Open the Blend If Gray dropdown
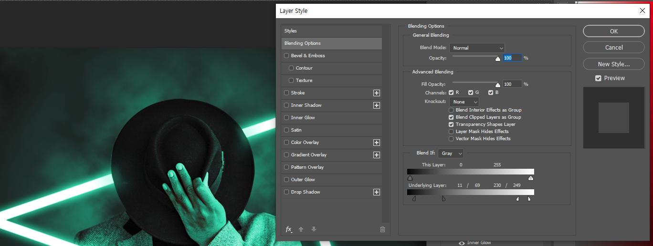653x246 pixels. tap(451, 154)
